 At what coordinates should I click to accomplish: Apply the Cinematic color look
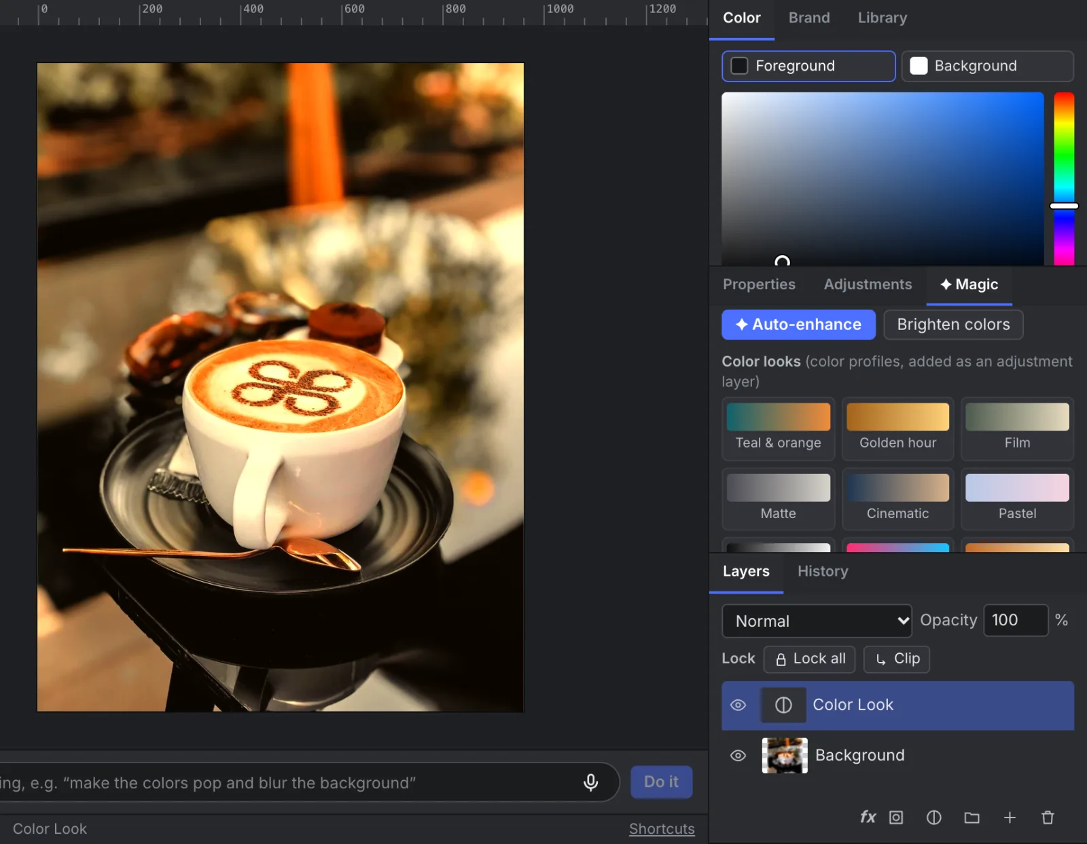897,499
